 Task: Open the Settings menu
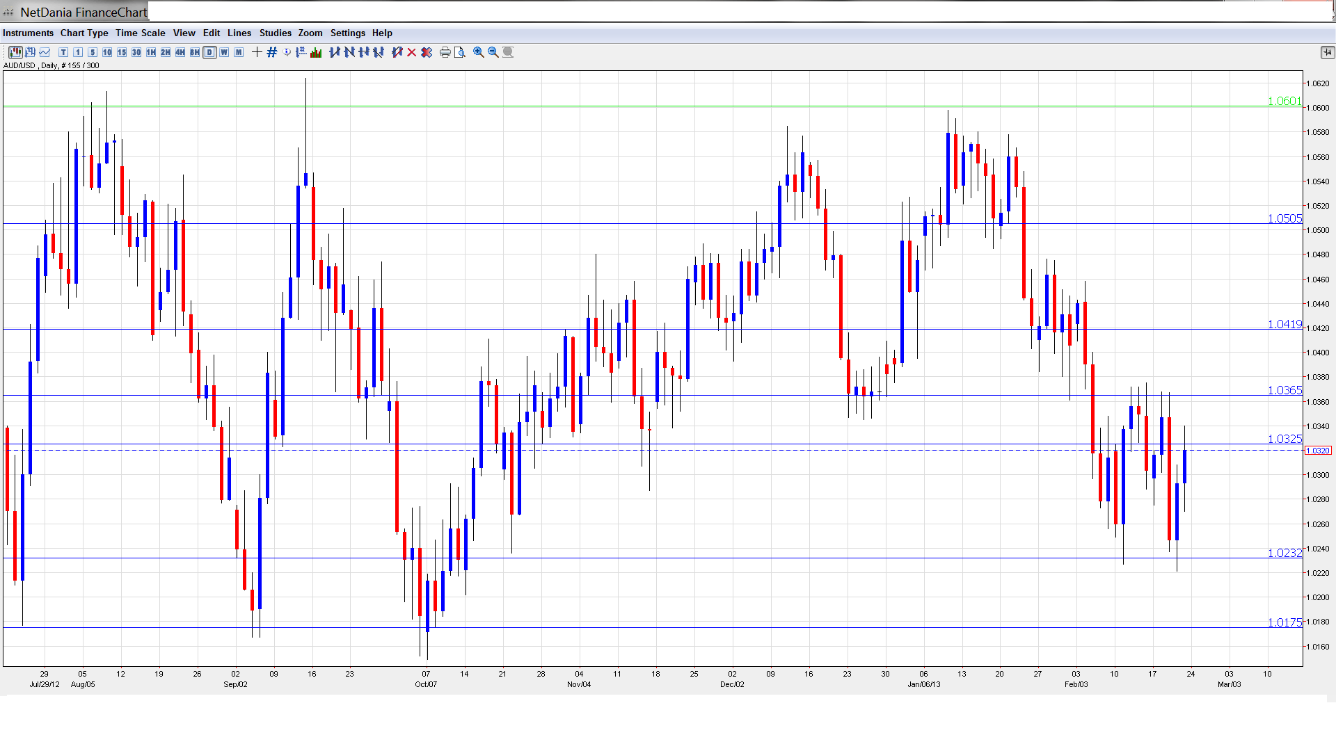pyautogui.click(x=347, y=33)
